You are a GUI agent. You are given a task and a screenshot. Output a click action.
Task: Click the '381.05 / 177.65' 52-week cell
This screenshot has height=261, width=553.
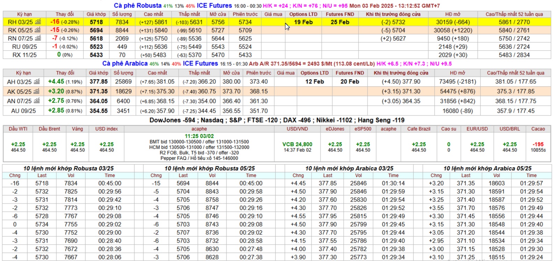pyautogui.click(x=516, y=82)
